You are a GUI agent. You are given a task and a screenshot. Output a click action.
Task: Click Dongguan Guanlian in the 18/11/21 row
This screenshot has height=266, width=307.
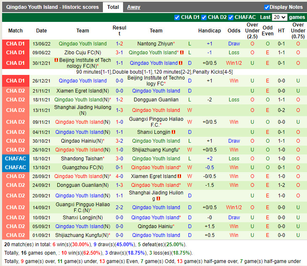point(156,100)
